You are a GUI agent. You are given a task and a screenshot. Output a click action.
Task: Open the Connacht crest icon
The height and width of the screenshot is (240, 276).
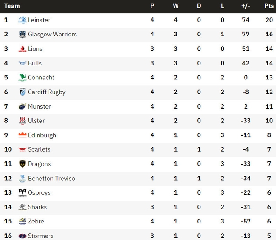click(22, 78)
